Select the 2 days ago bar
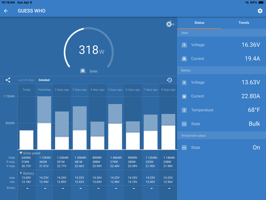This screenshot has width=266, height=200. (x=62, y=130)
